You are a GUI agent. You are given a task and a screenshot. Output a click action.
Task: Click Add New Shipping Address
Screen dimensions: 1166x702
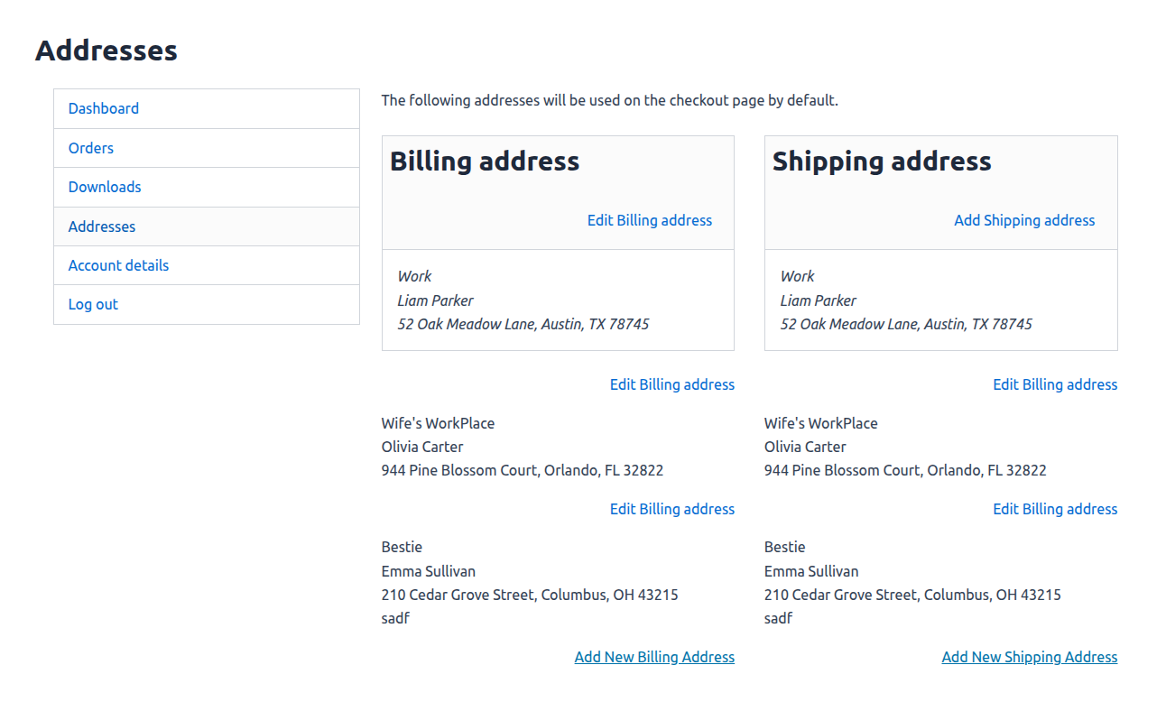(1029, 656)
